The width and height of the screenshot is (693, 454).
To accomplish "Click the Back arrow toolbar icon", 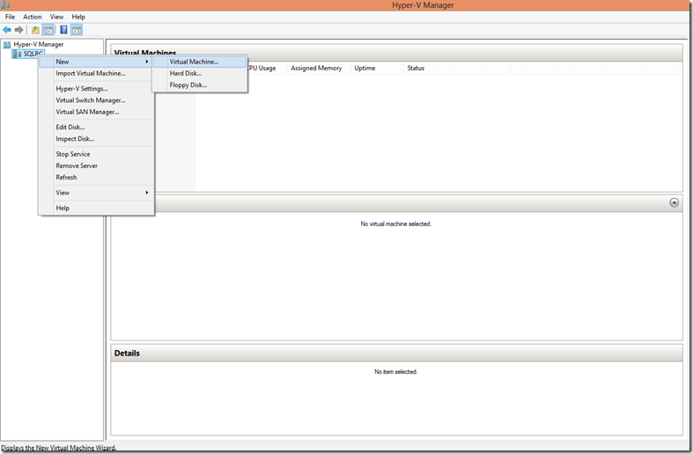I will tap(7, 30).
